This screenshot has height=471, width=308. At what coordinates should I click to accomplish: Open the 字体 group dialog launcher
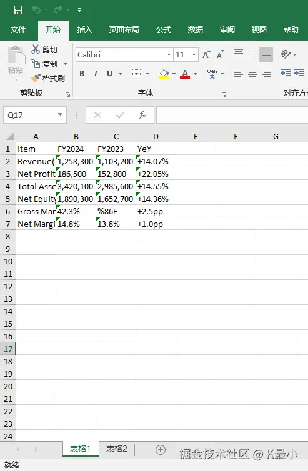pyautogui.click(x=224, y=94)
